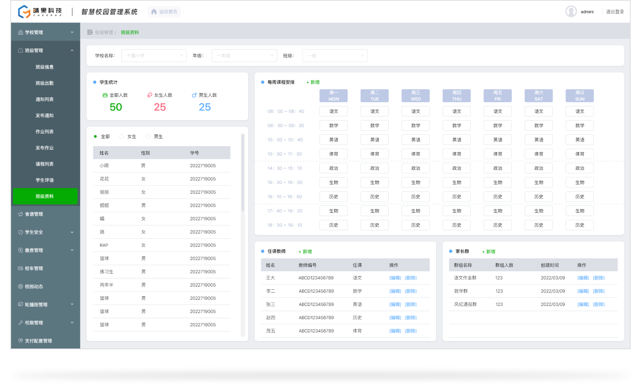Viewport: 641px width, 388px height.
Task: Click student row 小明
Action: (x=162, y=166)
